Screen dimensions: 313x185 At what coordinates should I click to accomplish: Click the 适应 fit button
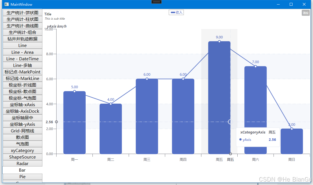(306, 13)
